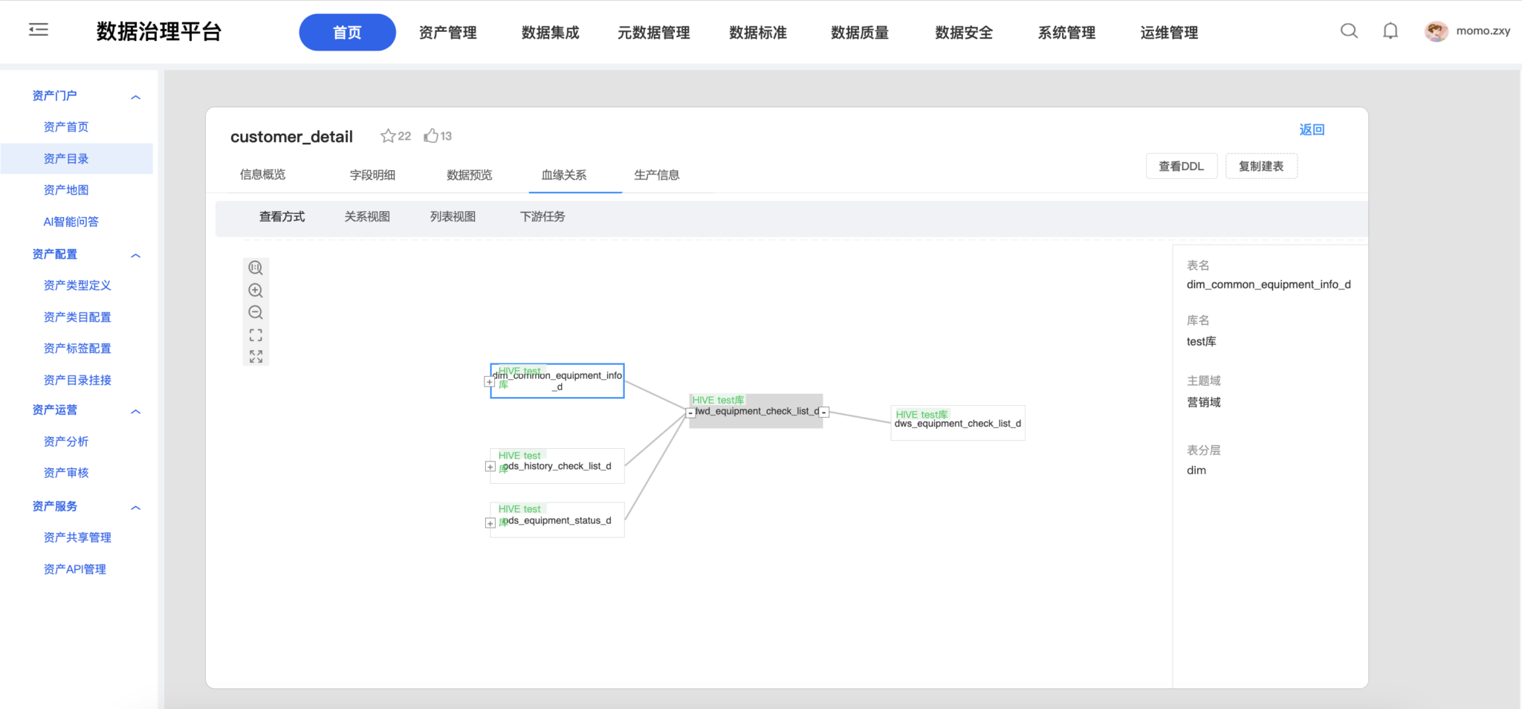Expand the ods_history_check_list_d node
Image resolution: width=1522 pixels, height=709 pixels.
pos(490,467)
